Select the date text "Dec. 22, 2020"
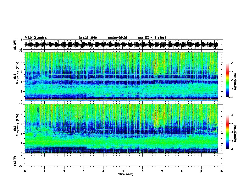This screenshot has width=249, height=192. (x=88, y=38)
